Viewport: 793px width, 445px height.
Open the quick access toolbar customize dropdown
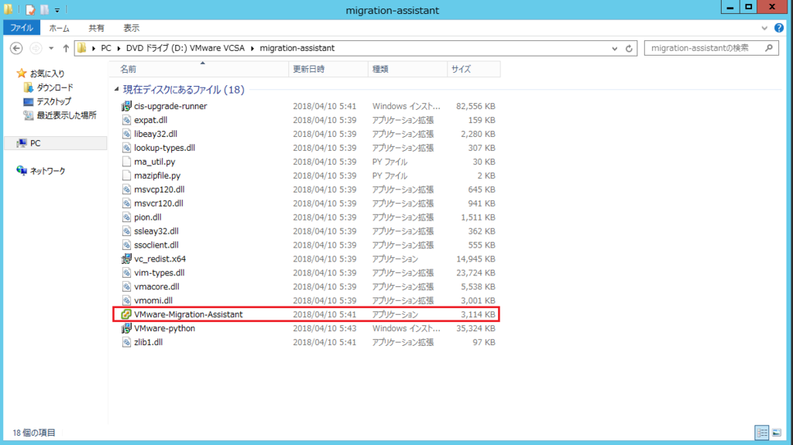[57, 9]
